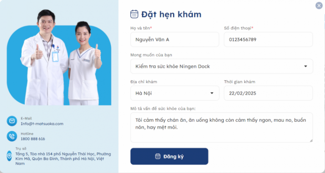Screen dimensions: 325x173
Task: Expand the Địa chỉ khám dropdown arrow
Action: (212, 93)
